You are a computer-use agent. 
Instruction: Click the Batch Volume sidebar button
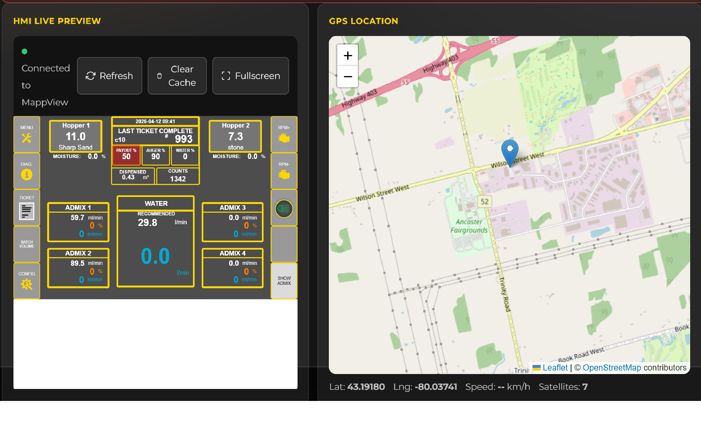click(26, 244)
